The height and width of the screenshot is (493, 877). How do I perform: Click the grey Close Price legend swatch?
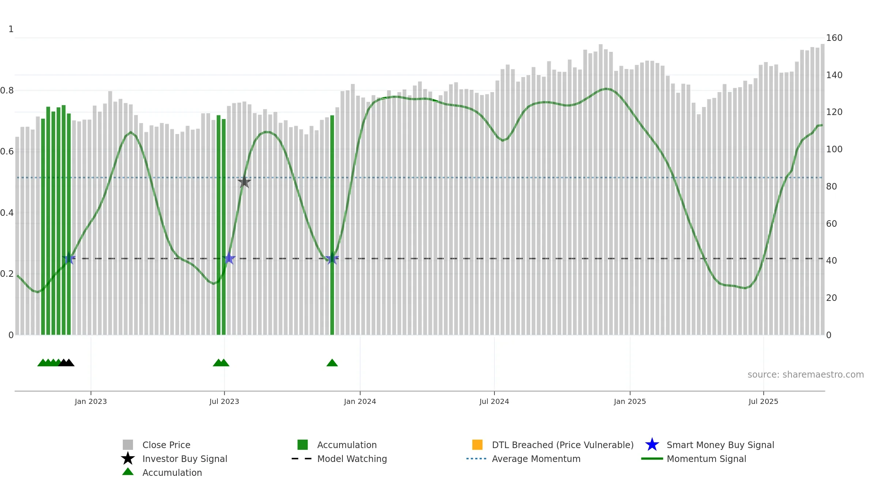click(x=128, y=445)
